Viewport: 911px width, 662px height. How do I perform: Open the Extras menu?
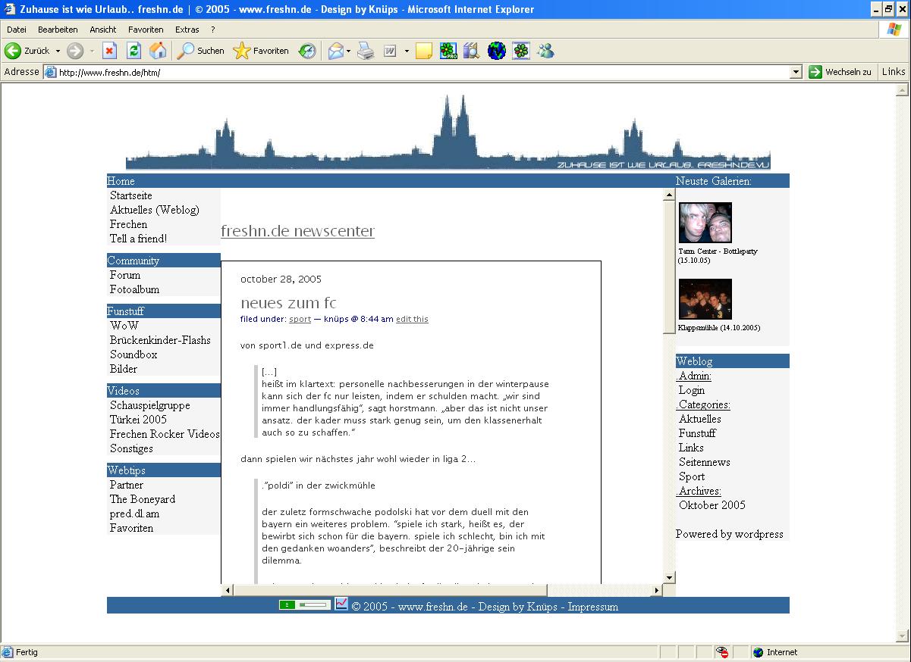coord(187,30)
